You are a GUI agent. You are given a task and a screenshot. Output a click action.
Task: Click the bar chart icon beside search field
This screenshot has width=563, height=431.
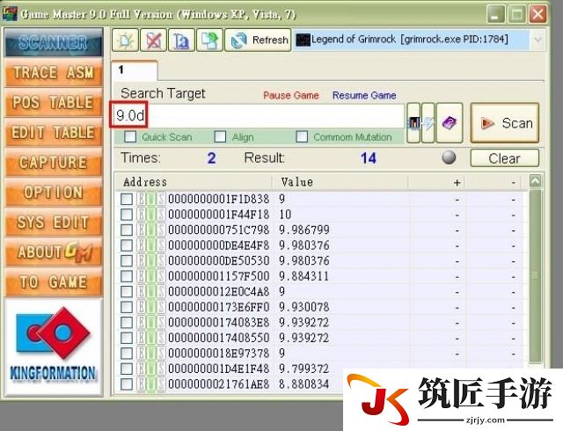coord(413,123)
